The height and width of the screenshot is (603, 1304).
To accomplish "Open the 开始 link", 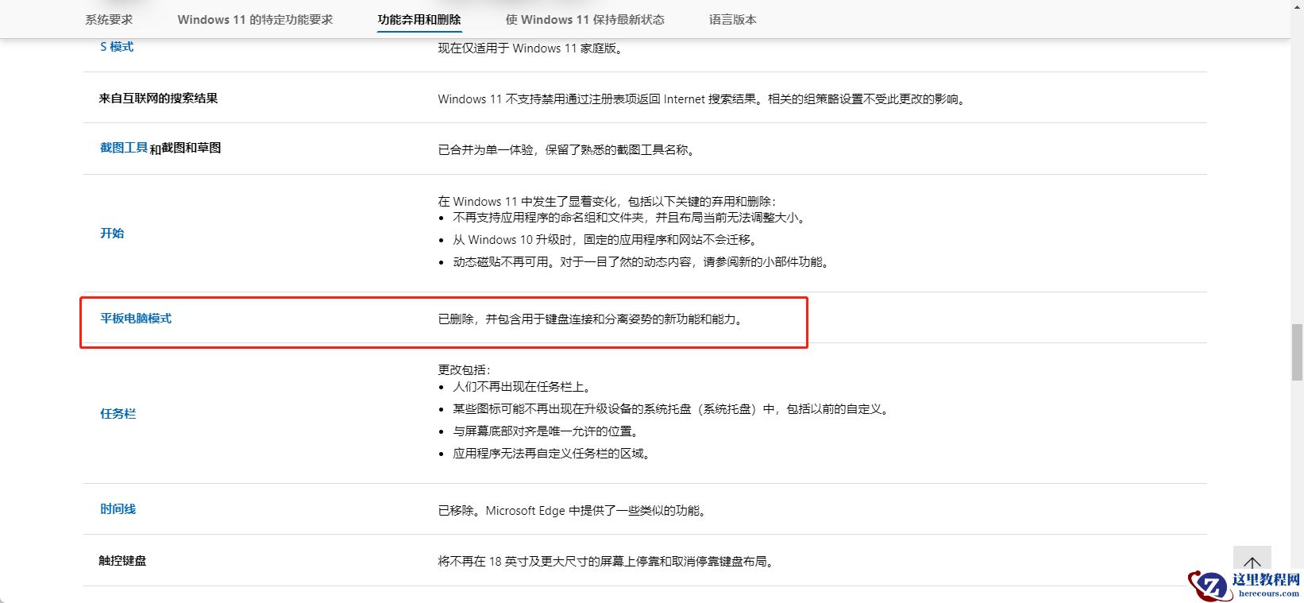I will 112,233.
